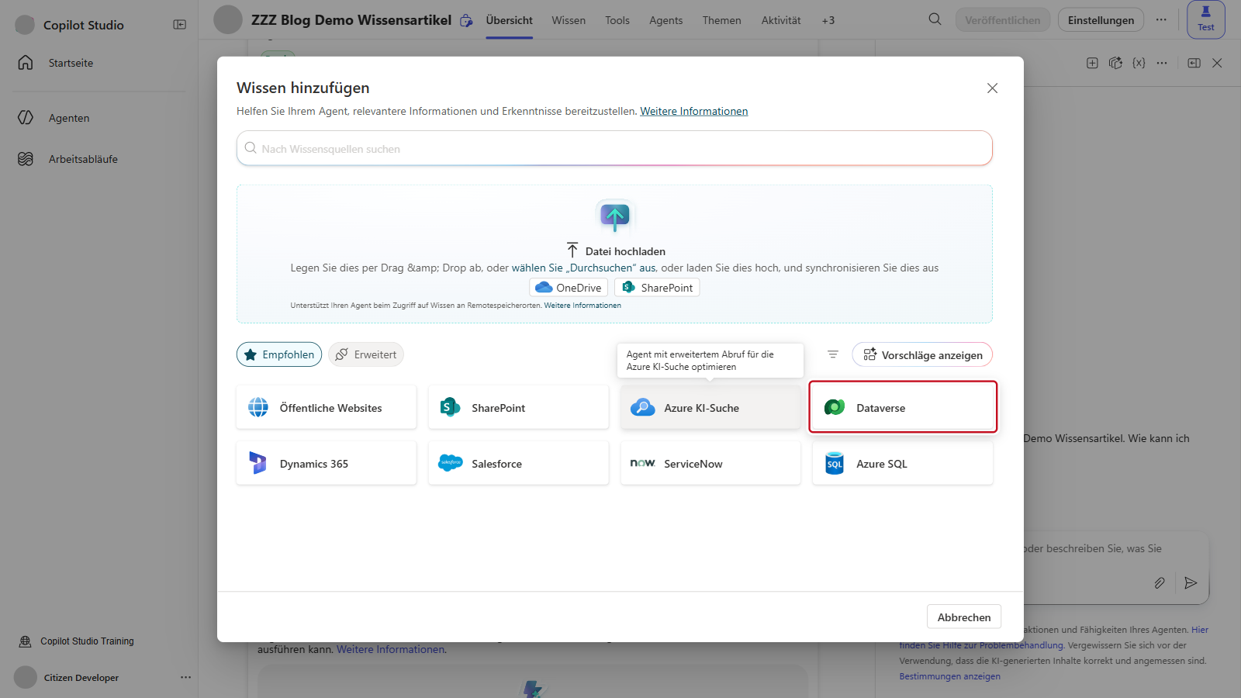
Task: Select the ServiceNow knowledge source
Action: [x=710, y=463]
